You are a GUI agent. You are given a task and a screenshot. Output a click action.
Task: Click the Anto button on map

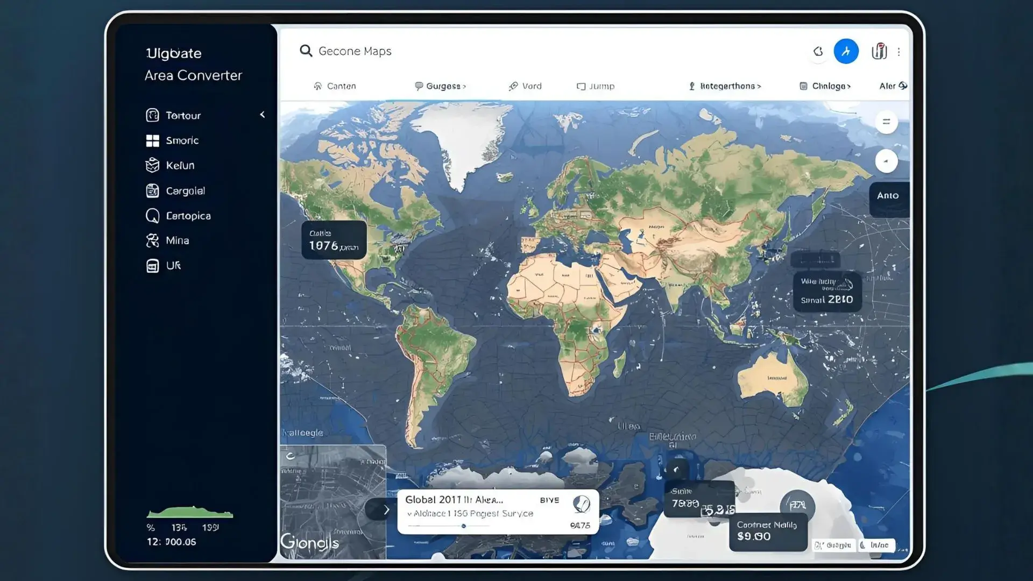888,196
